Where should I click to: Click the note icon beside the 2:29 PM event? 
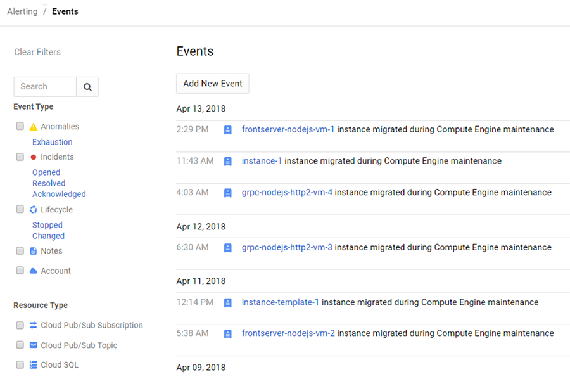(x=228, y=130)
